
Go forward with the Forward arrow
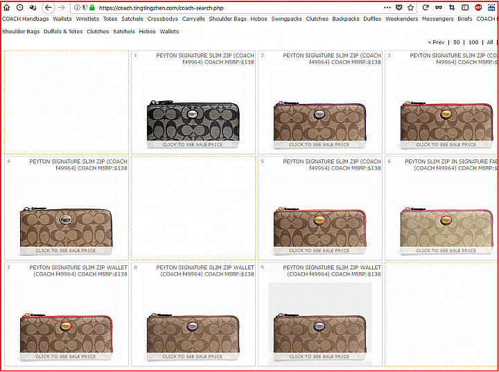click(62, 8)
